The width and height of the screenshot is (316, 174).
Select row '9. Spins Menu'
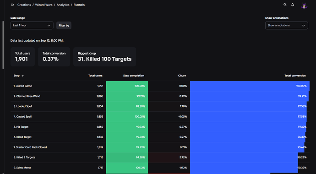coord(160,168)
